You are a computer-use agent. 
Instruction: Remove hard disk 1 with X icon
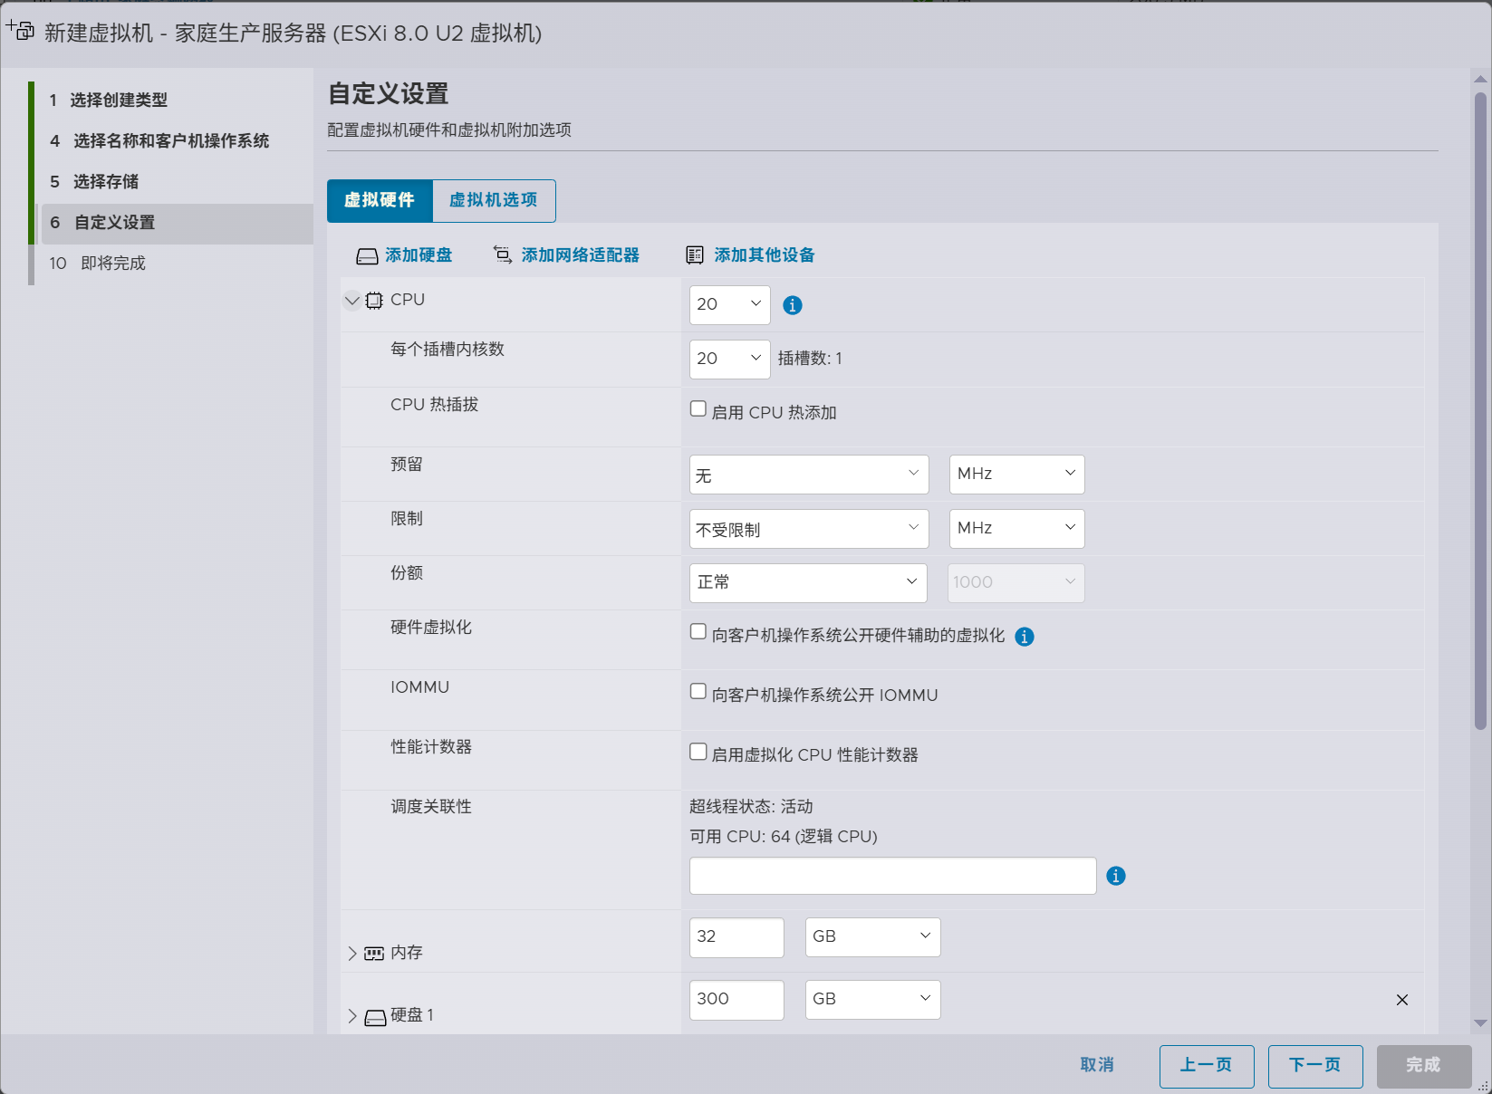1401,1000
